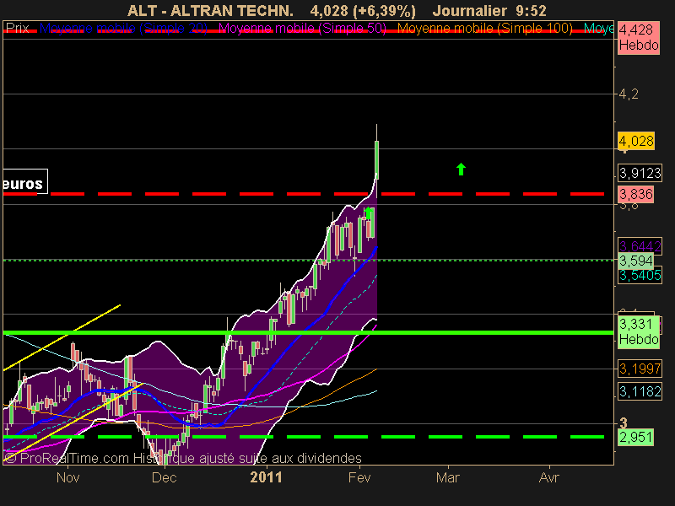Click the green 3,331 Hebdo label
This screenshot has width=675, height=506.
click(639, 331)
